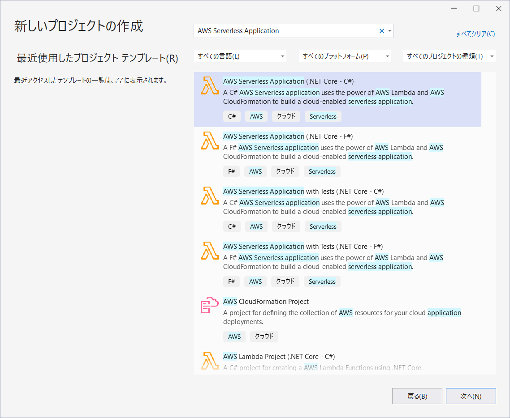Click Serverless tag of Serverless Application F# template

point(322,171)
